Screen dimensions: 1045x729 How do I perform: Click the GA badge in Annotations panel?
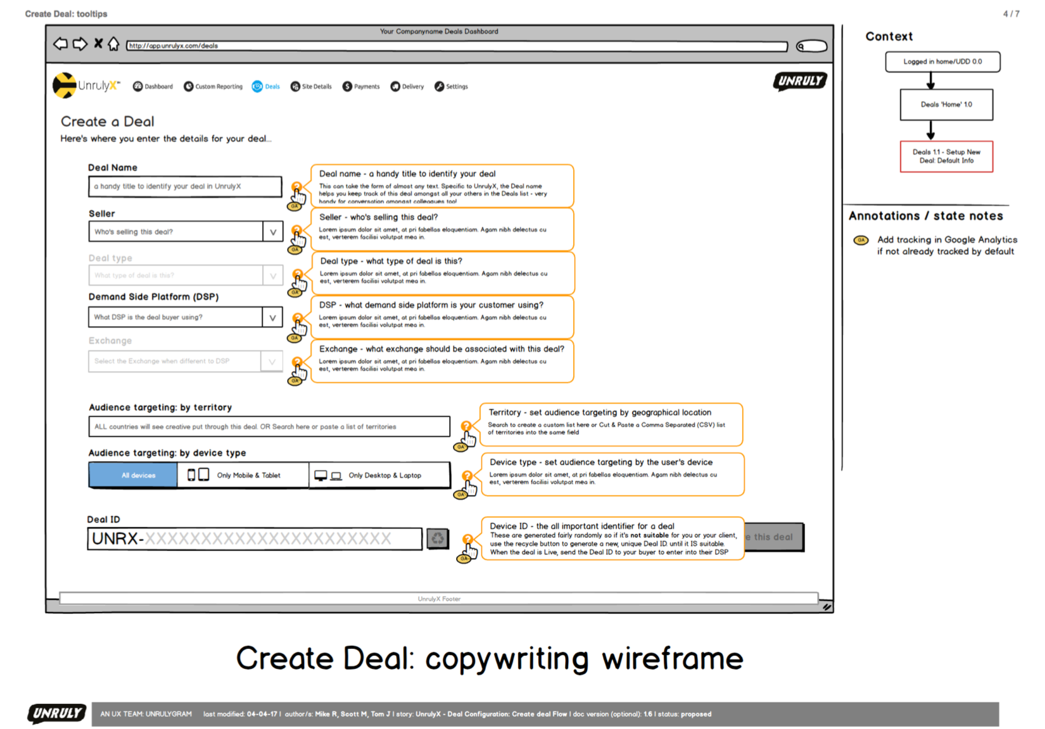(861, 240)
